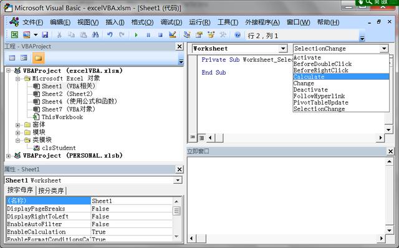Select Change event from list
Viewport: 399px width, 248px height.
(341, 83)
